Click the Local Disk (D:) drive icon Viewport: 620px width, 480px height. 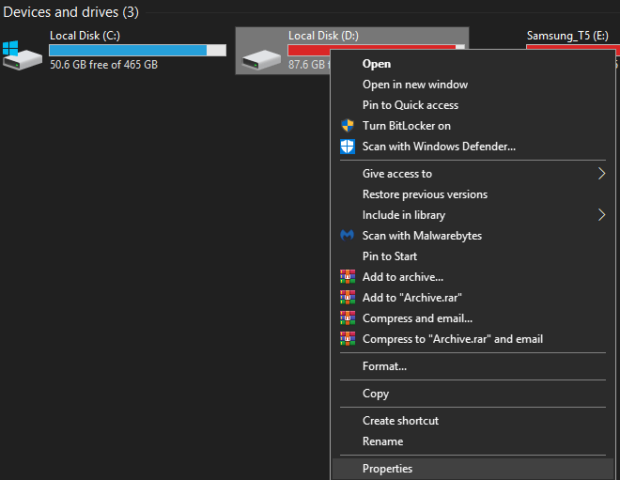tap(262, 58)
